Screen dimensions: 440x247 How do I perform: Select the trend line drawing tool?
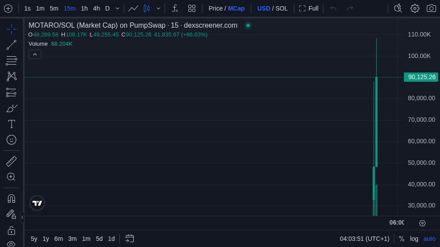point(11,45)
